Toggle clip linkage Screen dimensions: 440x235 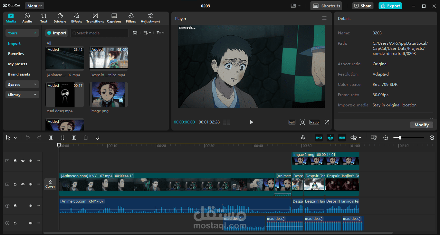[x=342, y=138]
